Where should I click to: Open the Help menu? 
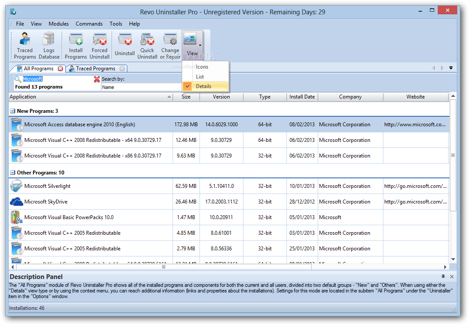pyautogui.click(x=134, y=23)
